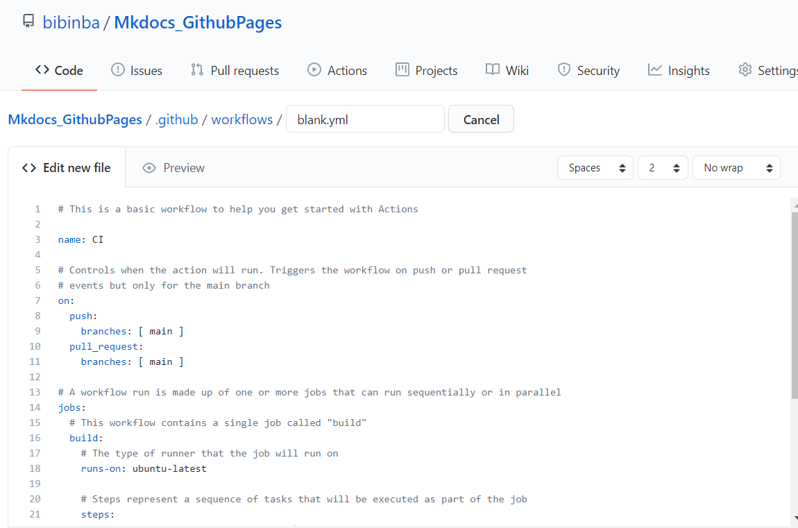Open the Wiki tab
The width and height of the screenshot is (798, 528).
(x=507, y=70)
